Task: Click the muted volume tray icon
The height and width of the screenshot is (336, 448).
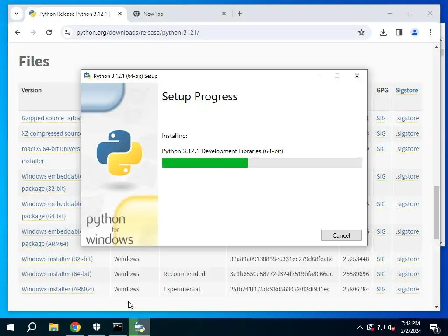Action: [x=392, y=327]
